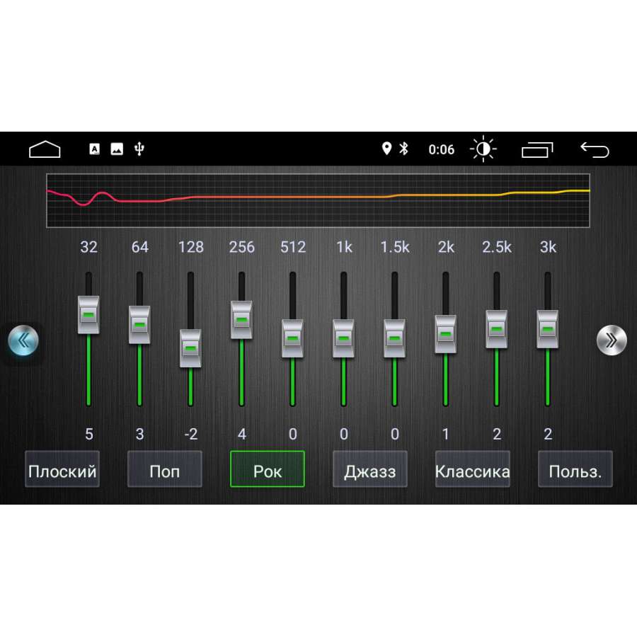Click the 1.5k slider knob
Image resolution: width=637 pixels, height=637 pixels.
[x=394, y=338]
